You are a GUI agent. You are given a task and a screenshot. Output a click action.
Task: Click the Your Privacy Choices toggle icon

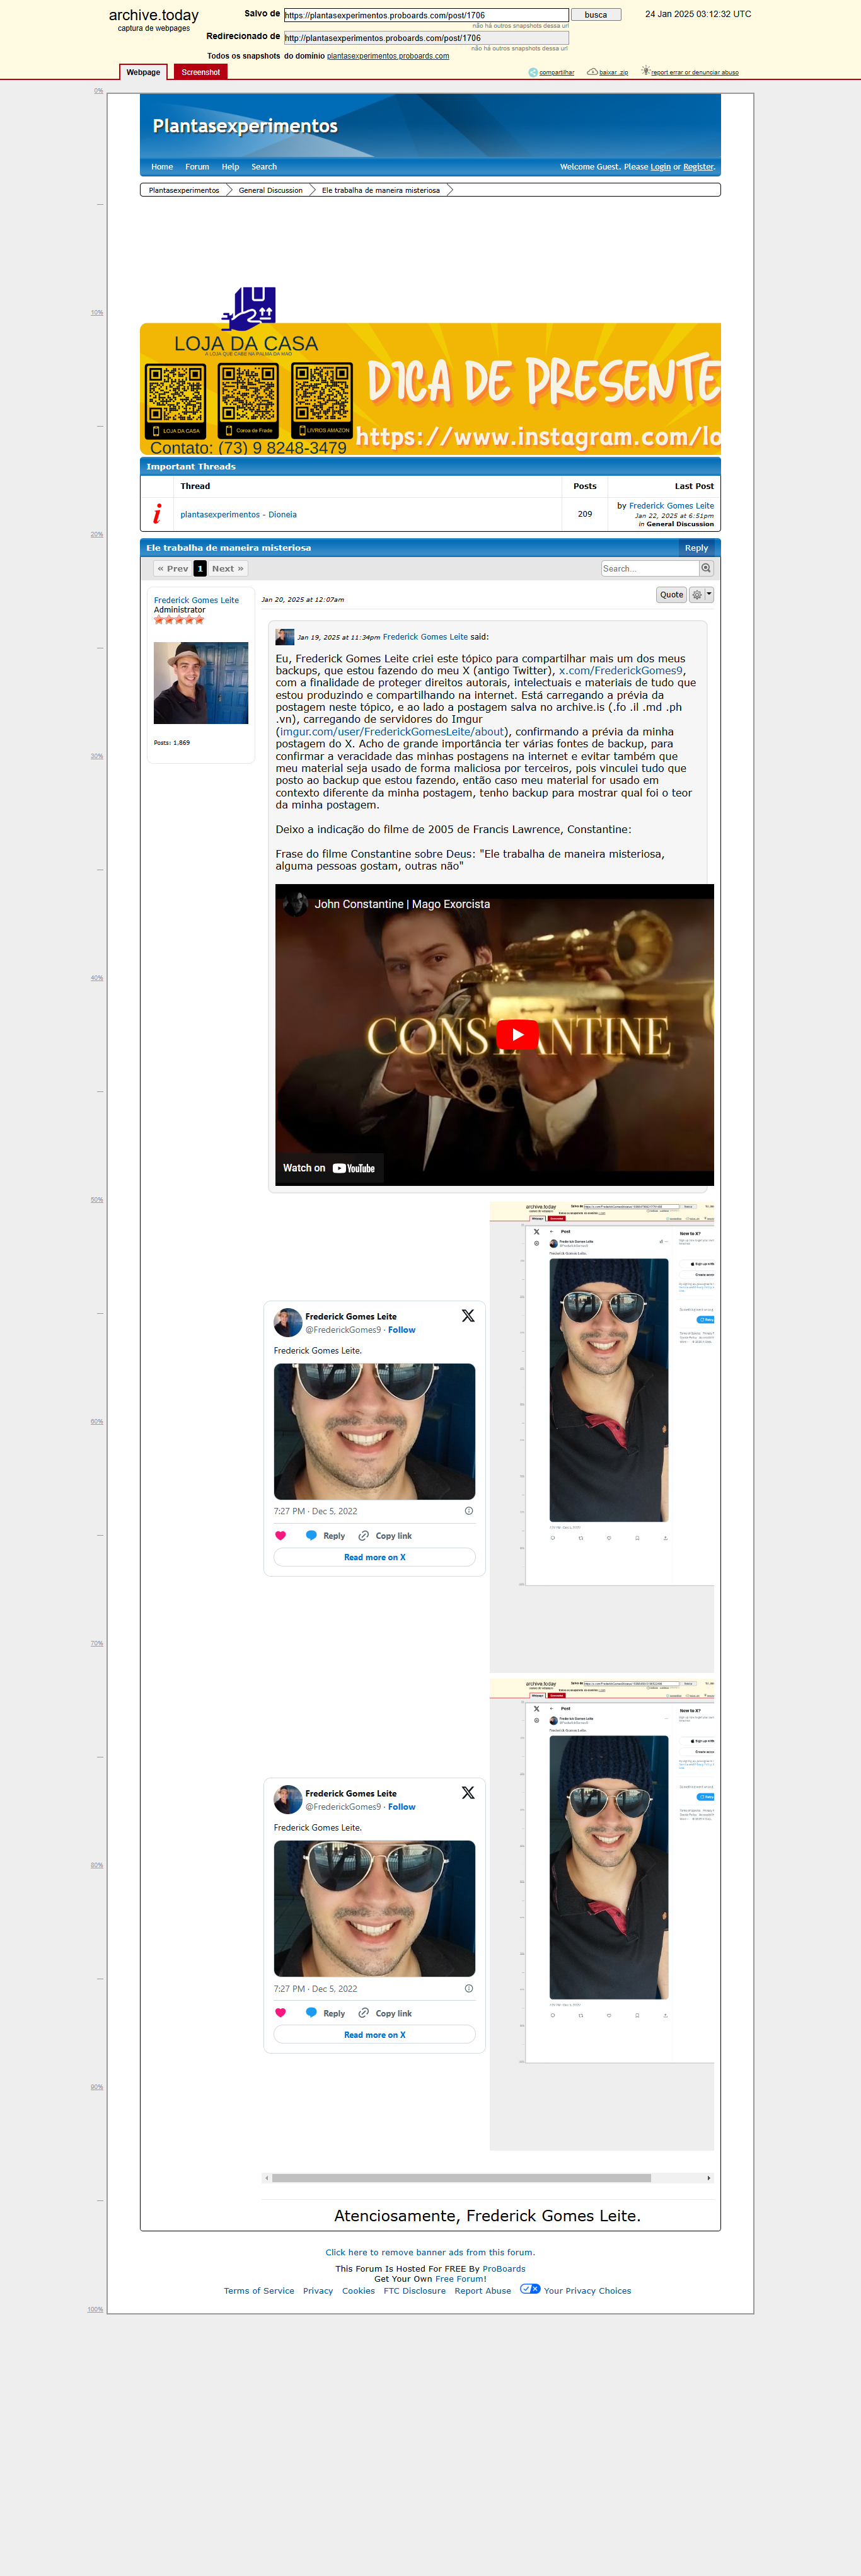point(530,2289)
